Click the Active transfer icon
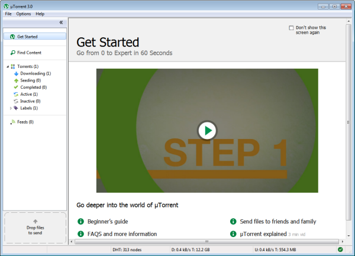The image size is (355, 256). [16, 95]
